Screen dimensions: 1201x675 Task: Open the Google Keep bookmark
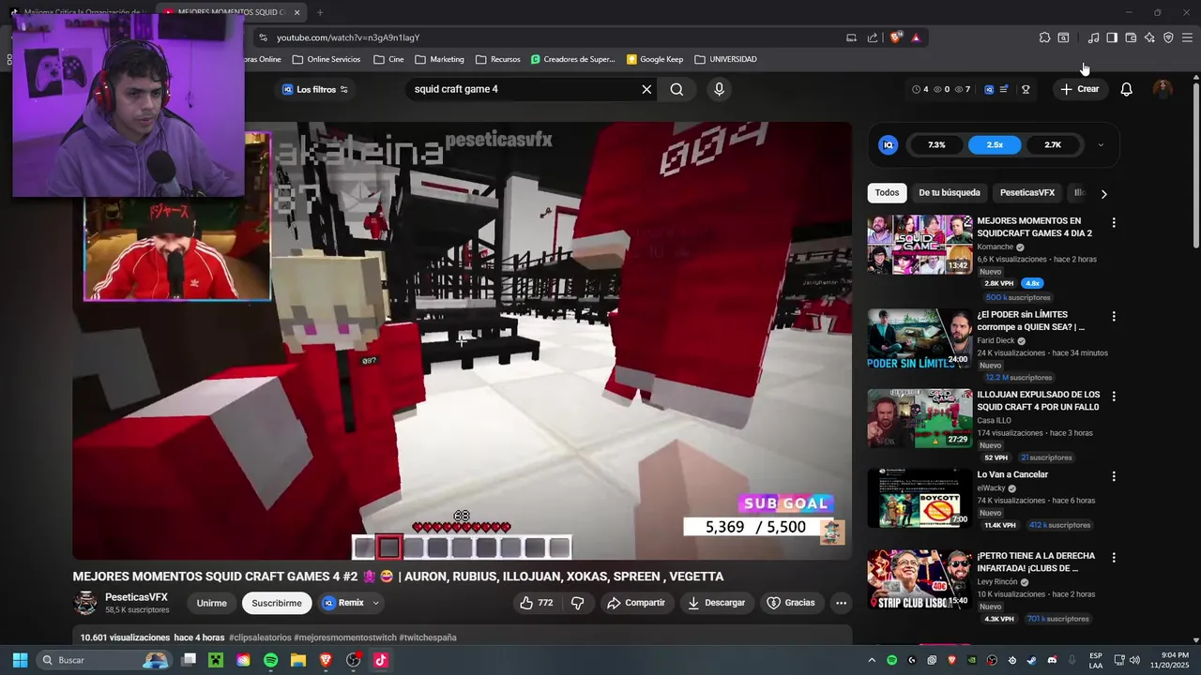[x=655, y=59]
